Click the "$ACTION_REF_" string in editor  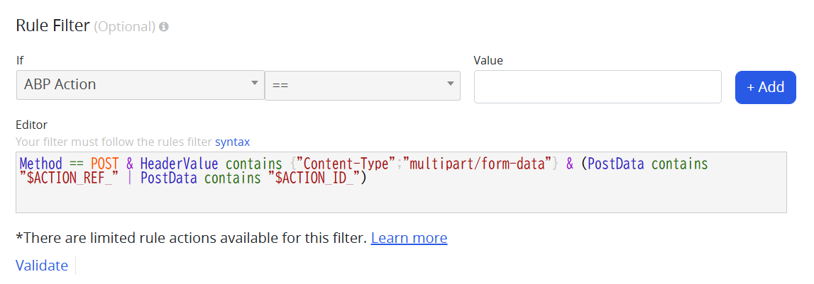point(70,178)
